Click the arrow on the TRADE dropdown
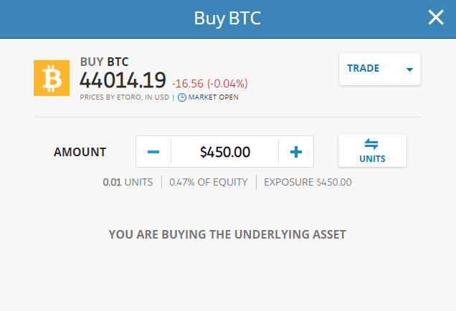The height and width of the screenshot is (311, 456). pos(409,70)
